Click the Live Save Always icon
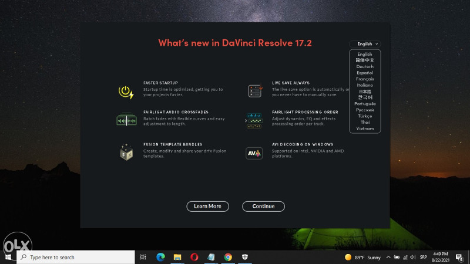The image size is (470, 264). (255, 90)
